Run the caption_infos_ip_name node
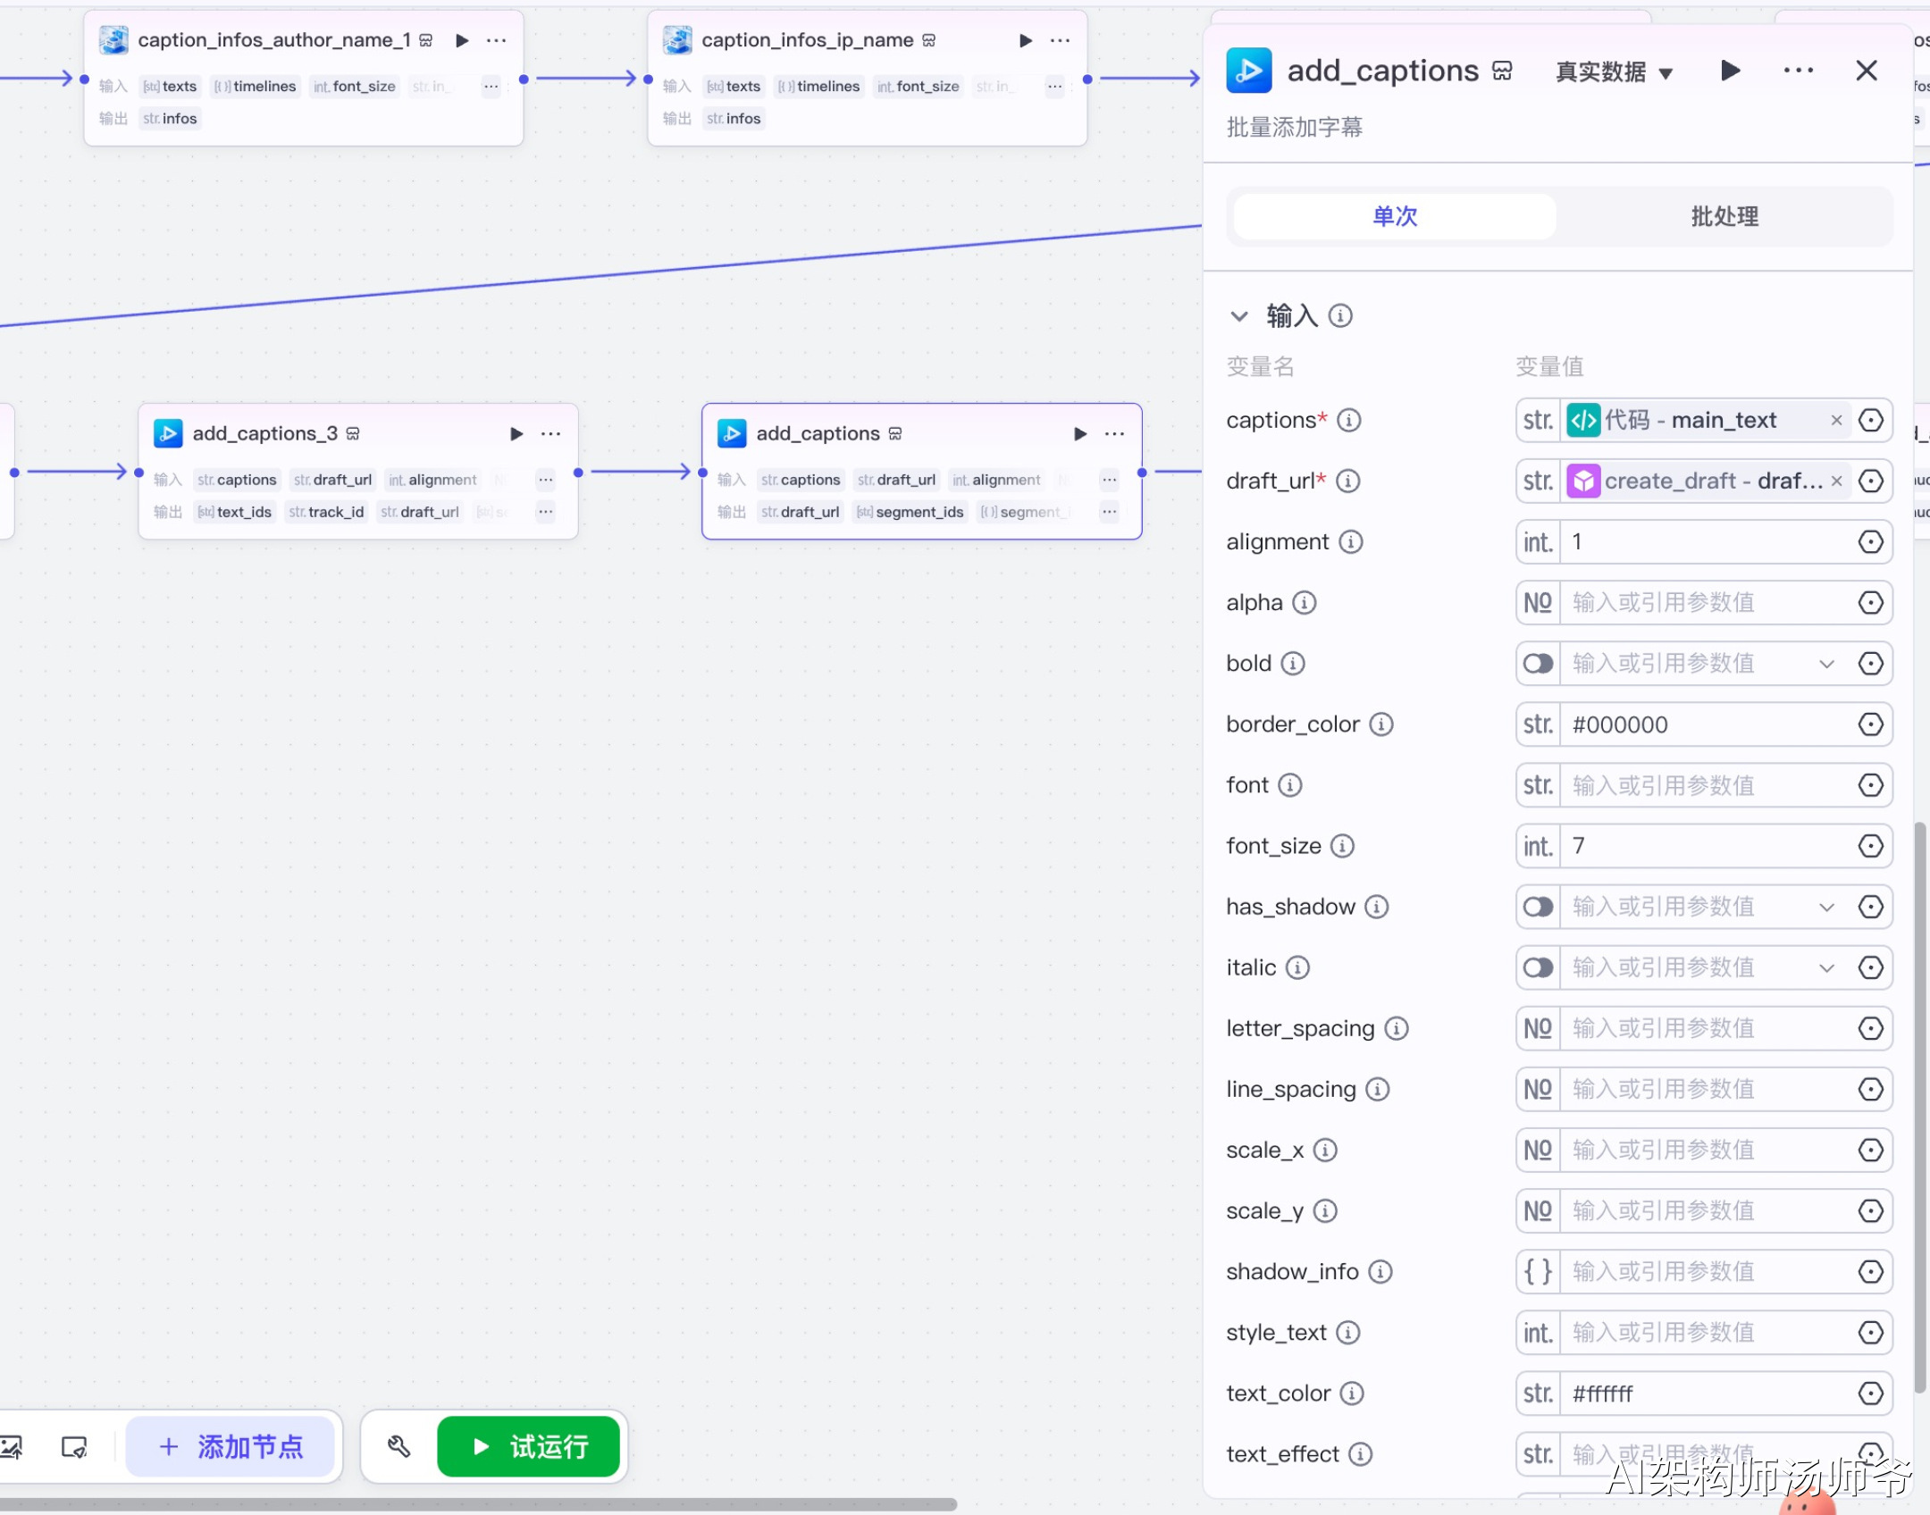1930x1515 pixels. pyautogui.click(x=1026, y=40)
